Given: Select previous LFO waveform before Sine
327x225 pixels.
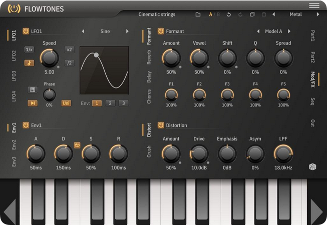Looking at the screenshot, I should [83, 31].
